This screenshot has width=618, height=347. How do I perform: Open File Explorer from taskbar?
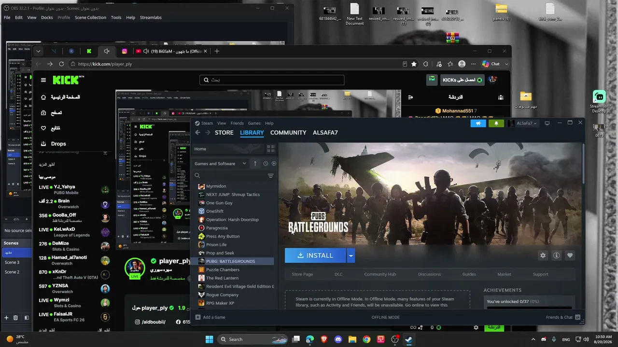[352, 339]
